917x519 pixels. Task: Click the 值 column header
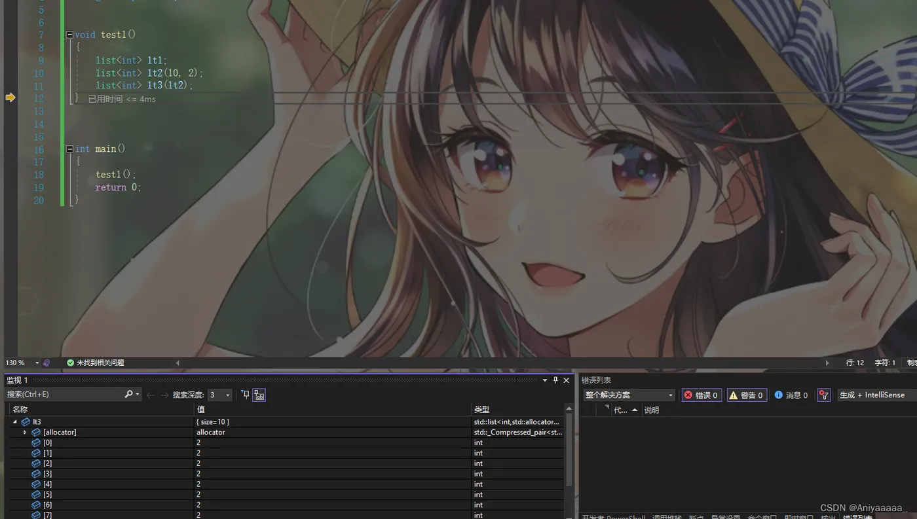tap(200, 409)
